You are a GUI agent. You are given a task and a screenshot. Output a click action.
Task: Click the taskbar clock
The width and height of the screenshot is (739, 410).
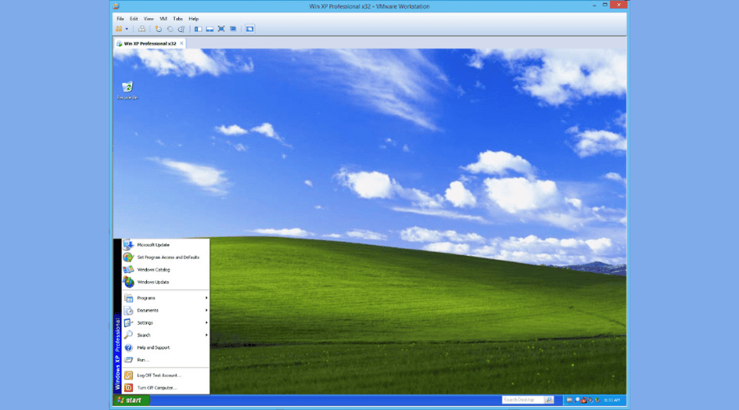pos(612,400)
